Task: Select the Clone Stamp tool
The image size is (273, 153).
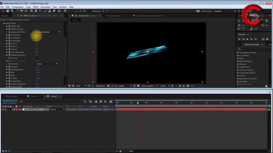Action: point(49,11)
